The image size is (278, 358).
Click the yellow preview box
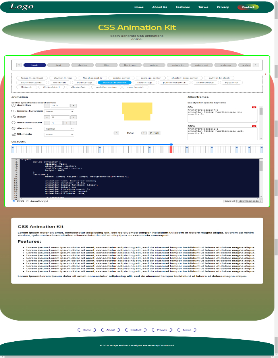click(x=137, y=111)
